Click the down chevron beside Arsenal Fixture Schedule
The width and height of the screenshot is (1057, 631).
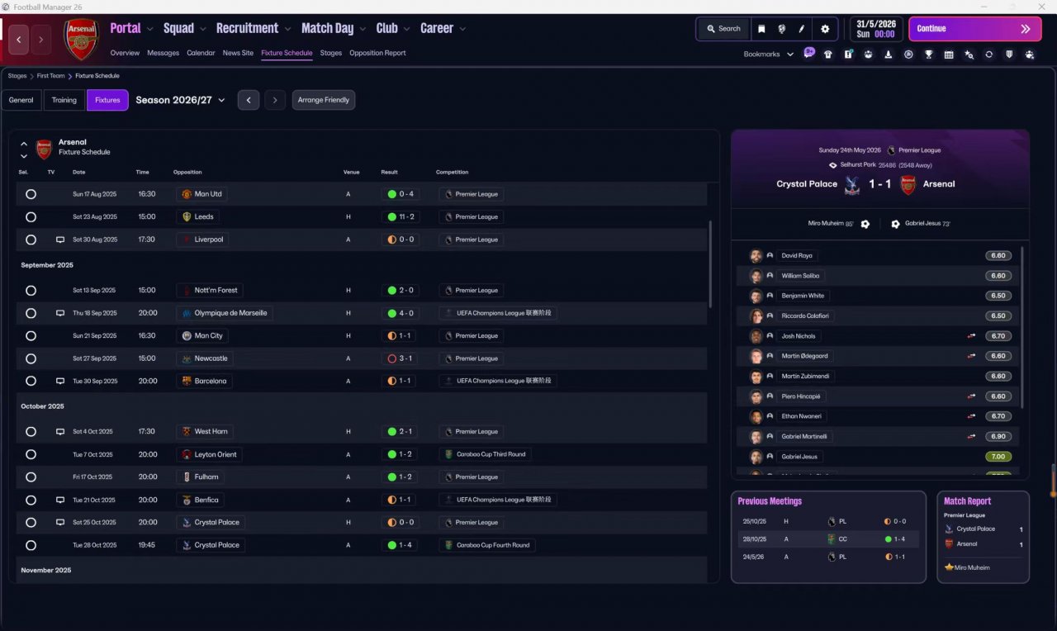(x=24, y=155)
